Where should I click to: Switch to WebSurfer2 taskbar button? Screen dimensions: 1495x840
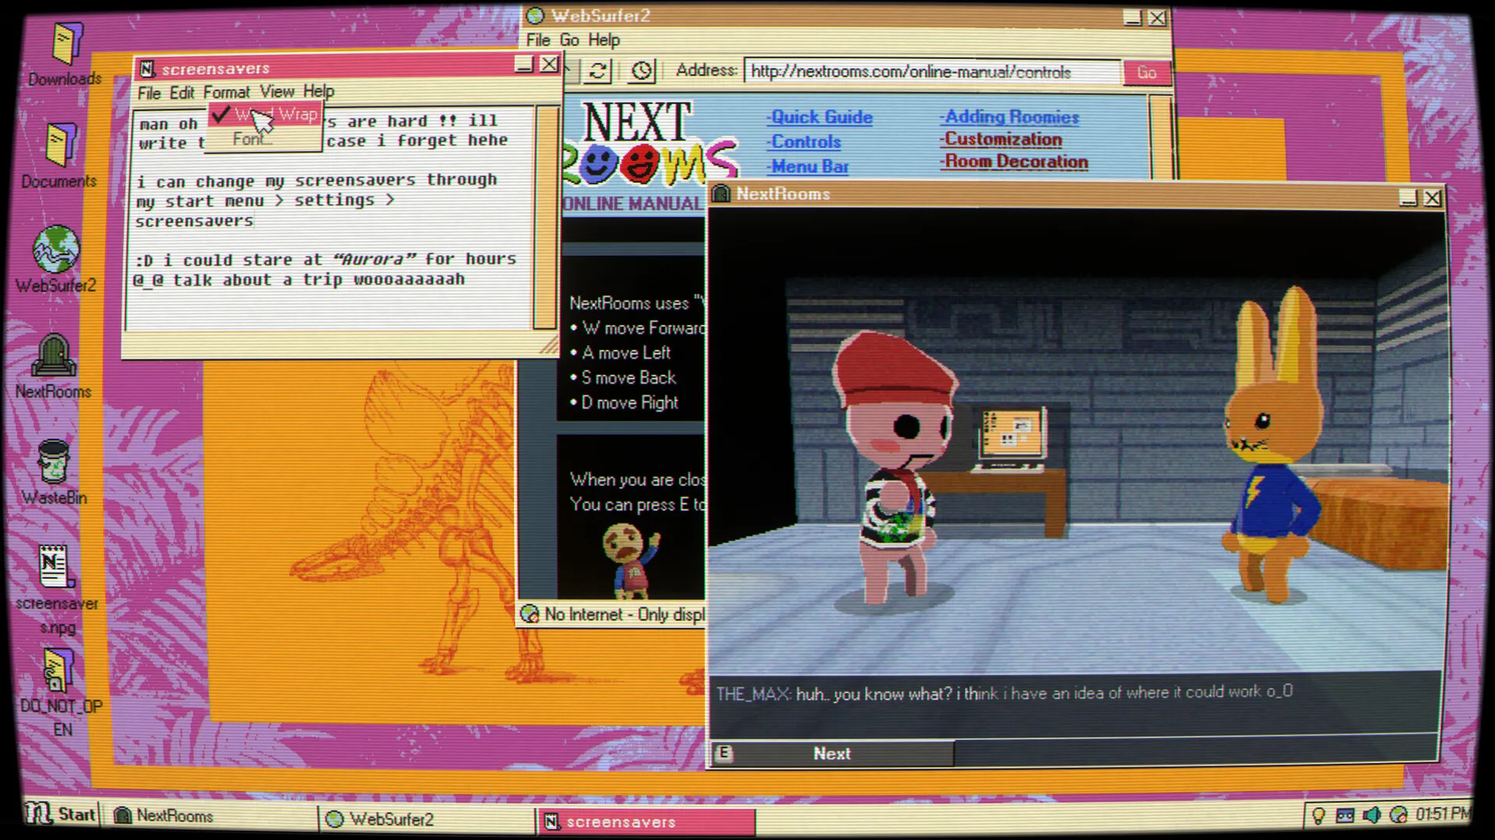coord(427,819)
